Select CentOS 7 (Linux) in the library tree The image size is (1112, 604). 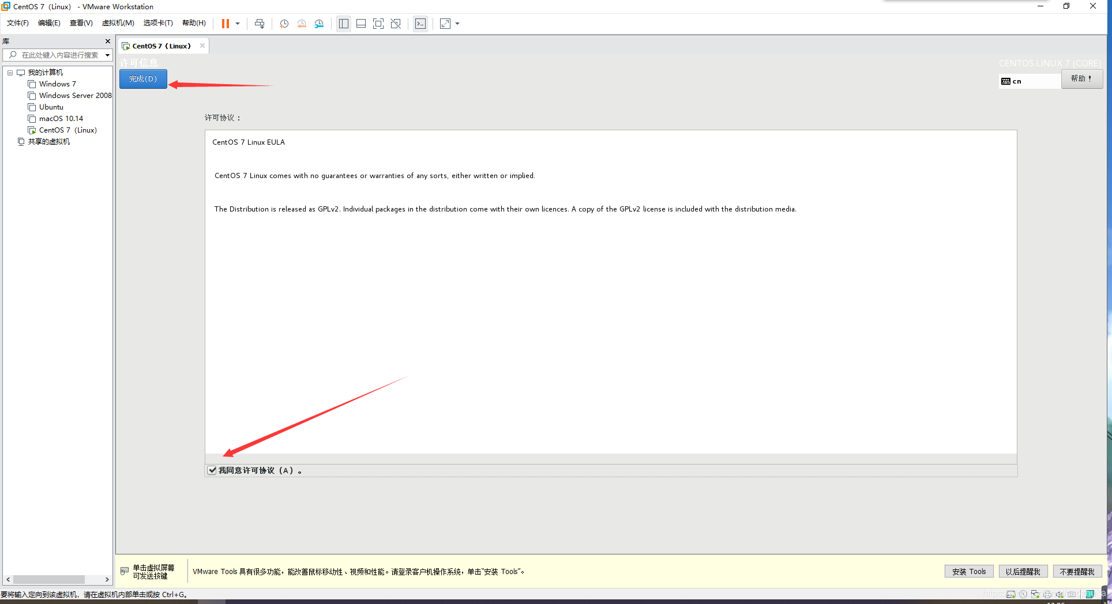[67, 130]
